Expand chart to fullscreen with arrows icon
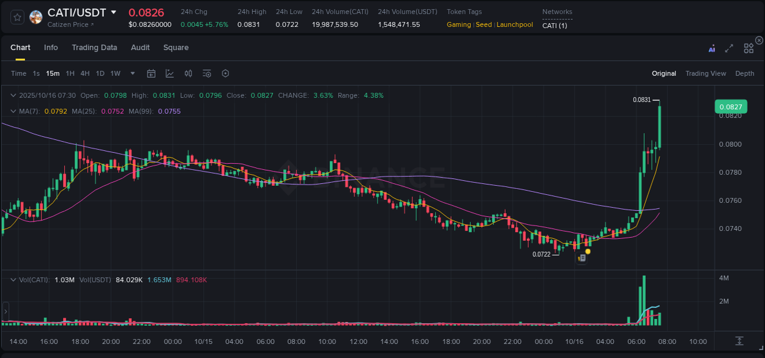This screenshot has height=358, width=765. click(729, 48)
